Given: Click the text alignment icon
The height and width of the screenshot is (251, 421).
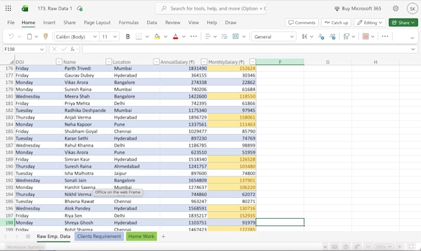Looking at the screenshot, I should 207,36.
